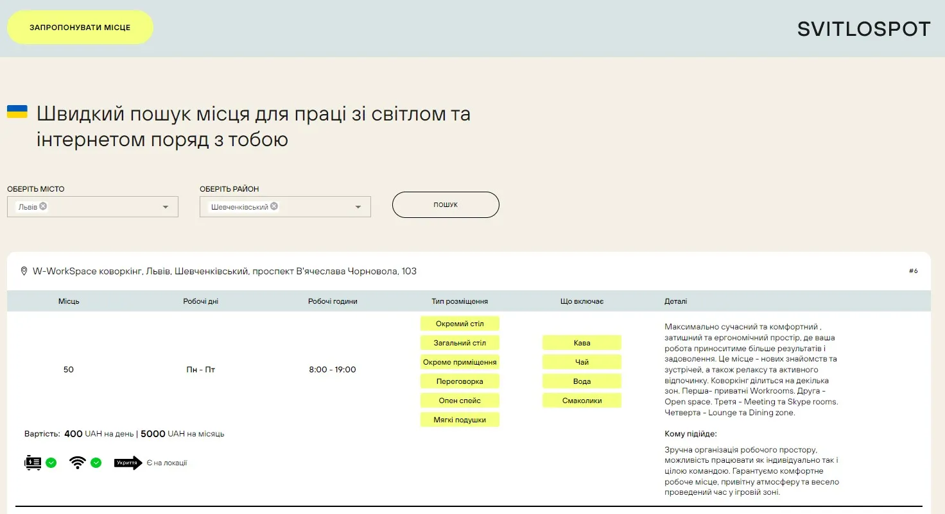Open the ОБЕРІТЬ РАЙОН dropdown

[x=358, y=206]
